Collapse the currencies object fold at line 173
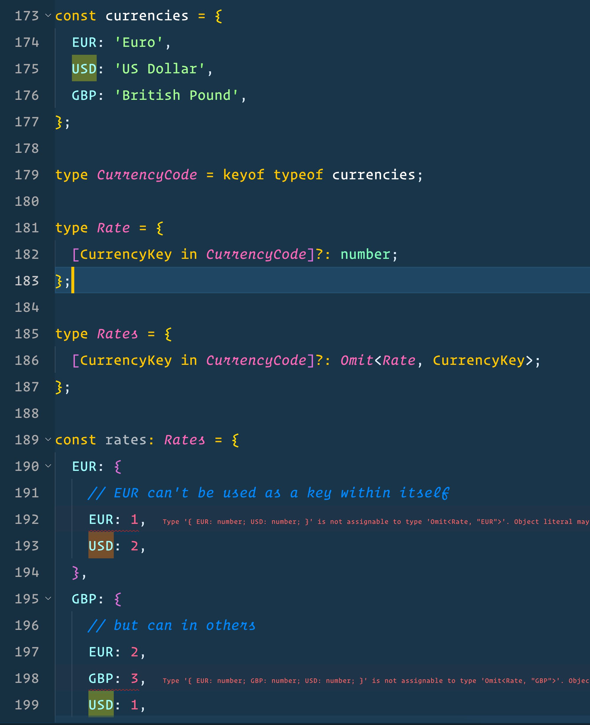Viewport: 590px width, 725px height. pos(48,16)
